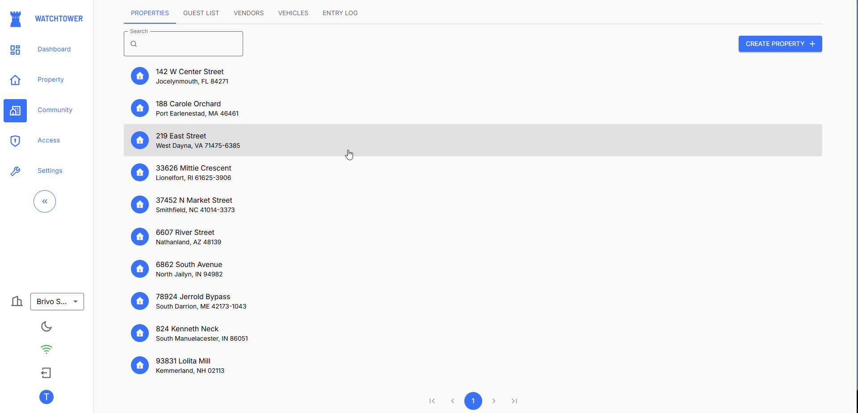Image resolution: width=858 pixels, height=413 pixels.
Task: Open the Dashboard grid icon
Action: pos(15,50)
